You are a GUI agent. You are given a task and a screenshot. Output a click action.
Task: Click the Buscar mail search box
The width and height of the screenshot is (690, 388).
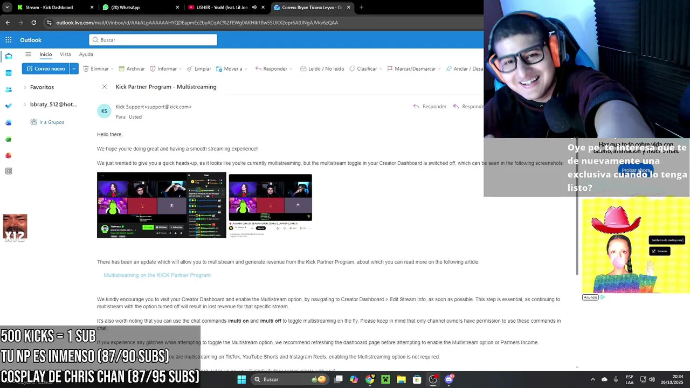pyautogui.click(x=153, y=40)
